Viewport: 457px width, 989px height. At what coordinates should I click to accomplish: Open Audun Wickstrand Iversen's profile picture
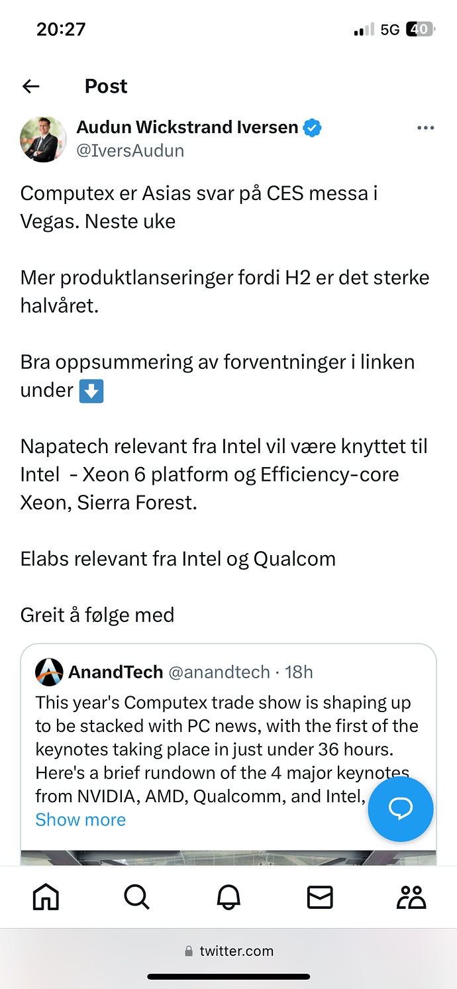43,139
